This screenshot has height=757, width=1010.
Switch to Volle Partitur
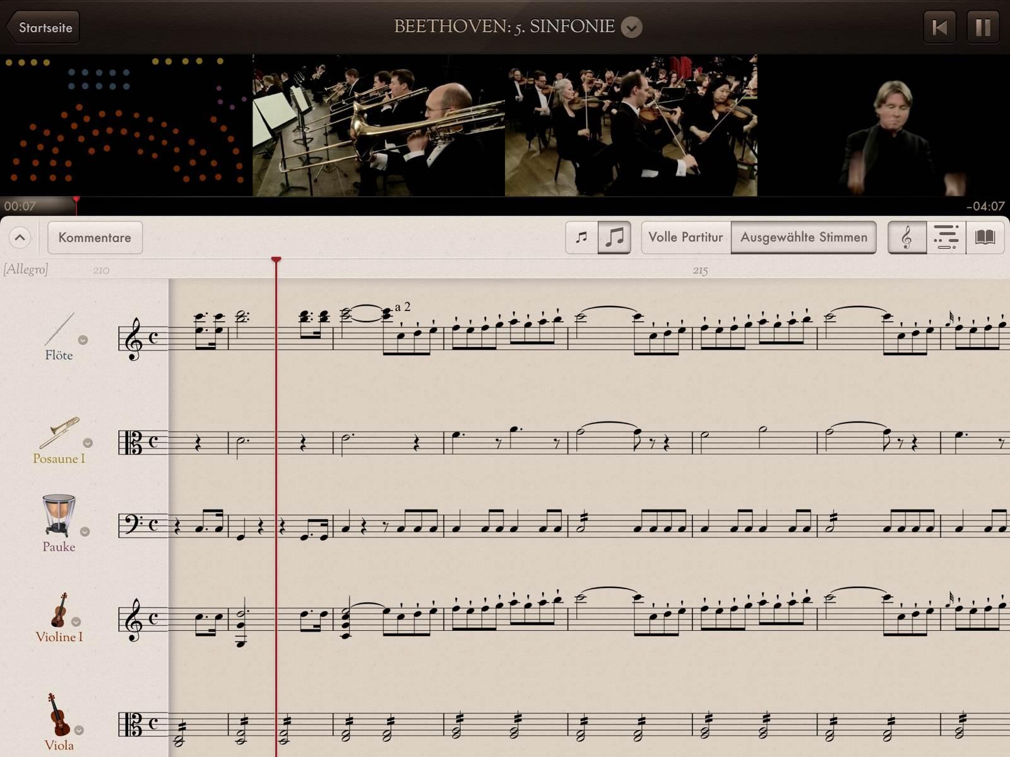(686, 237)
